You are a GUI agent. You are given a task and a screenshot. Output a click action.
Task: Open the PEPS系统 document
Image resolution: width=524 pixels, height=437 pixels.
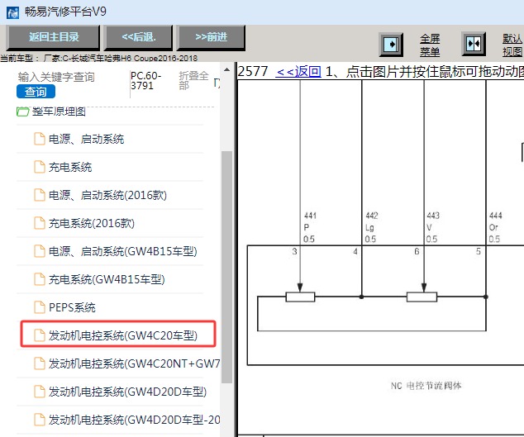72,307
